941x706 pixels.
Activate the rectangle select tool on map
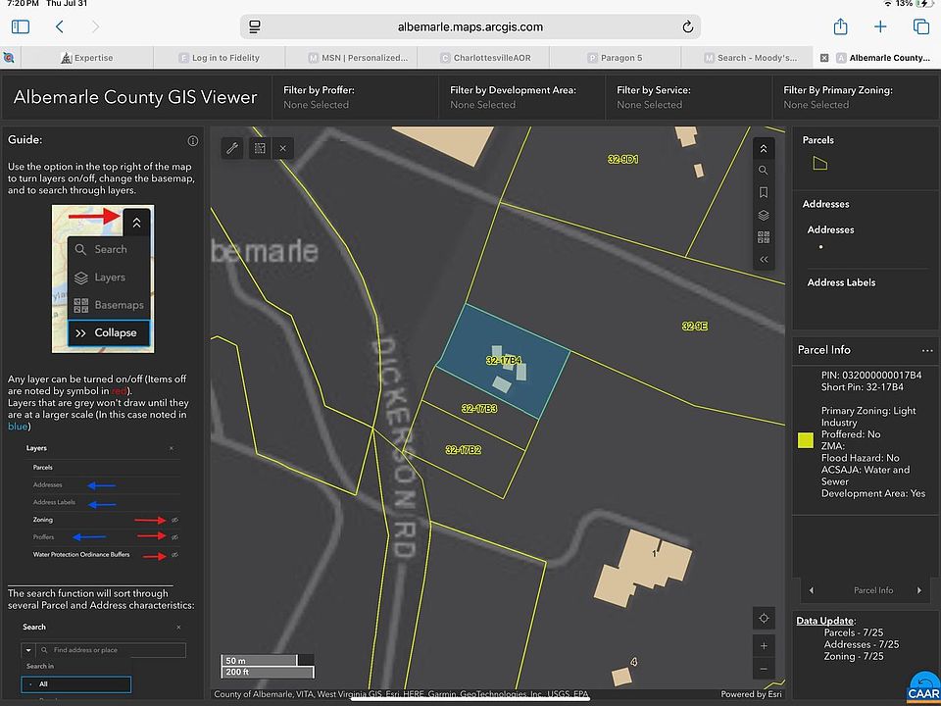coord(259,148)
